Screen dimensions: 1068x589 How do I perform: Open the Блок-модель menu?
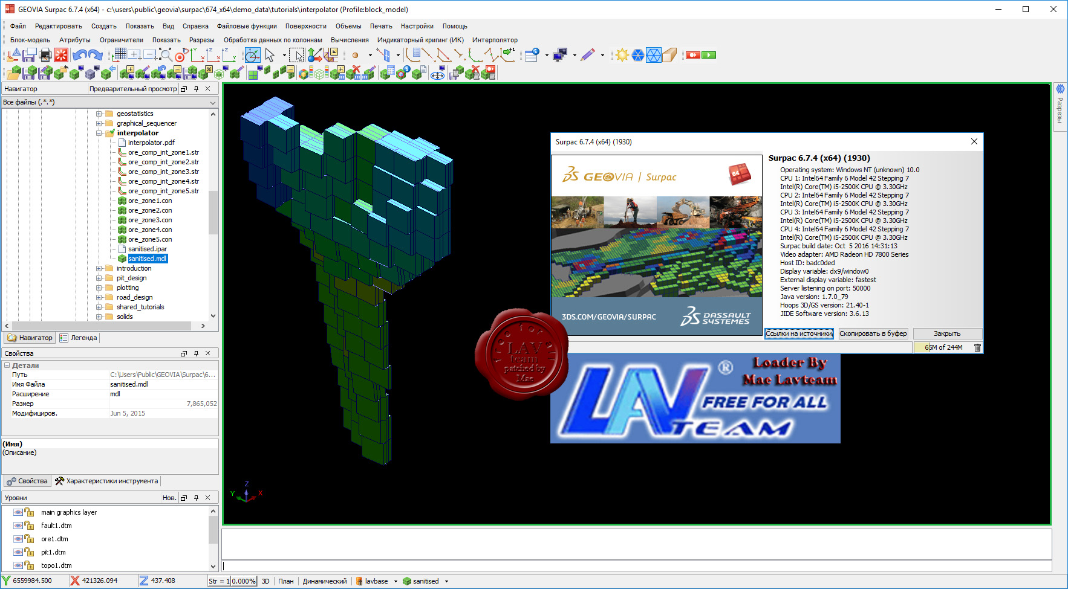pyautogui.click(x=30, y=40)
